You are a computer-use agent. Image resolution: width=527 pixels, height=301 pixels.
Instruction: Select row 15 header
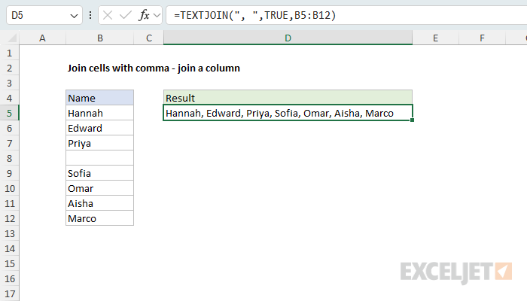pyautogui.click(x=9, y=263)
